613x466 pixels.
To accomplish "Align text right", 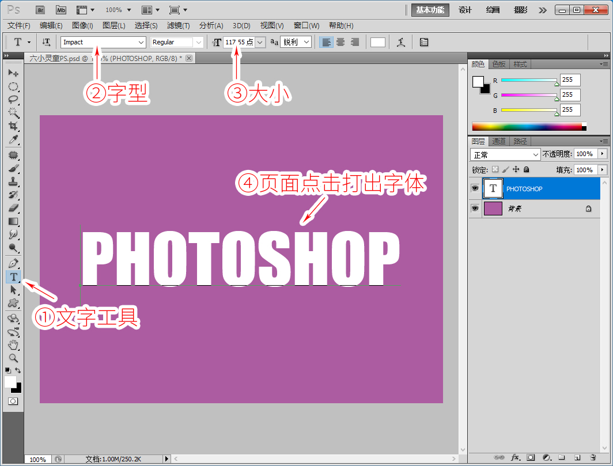I will 354,42.
